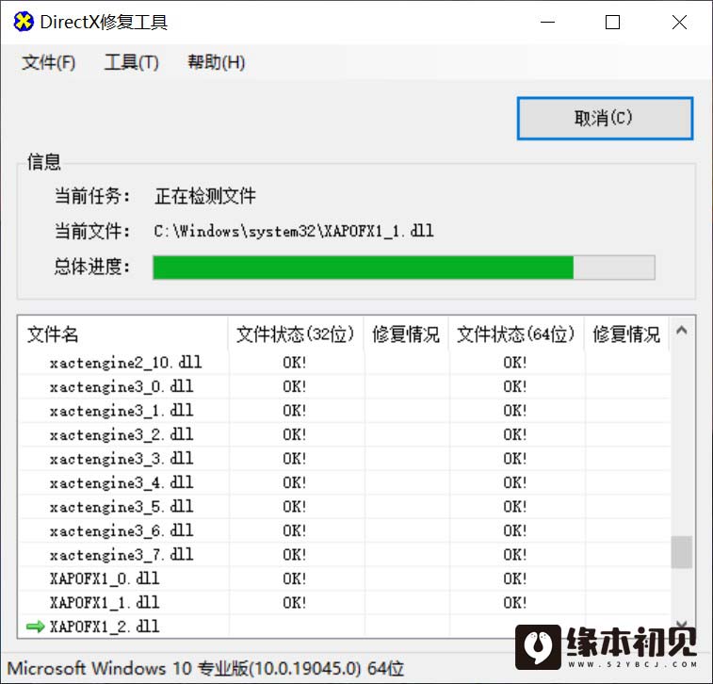Click the 文件状态(32位) column header
Viewport: 713px width, 684px height.
pyautogui.click(x=296, y=334)
